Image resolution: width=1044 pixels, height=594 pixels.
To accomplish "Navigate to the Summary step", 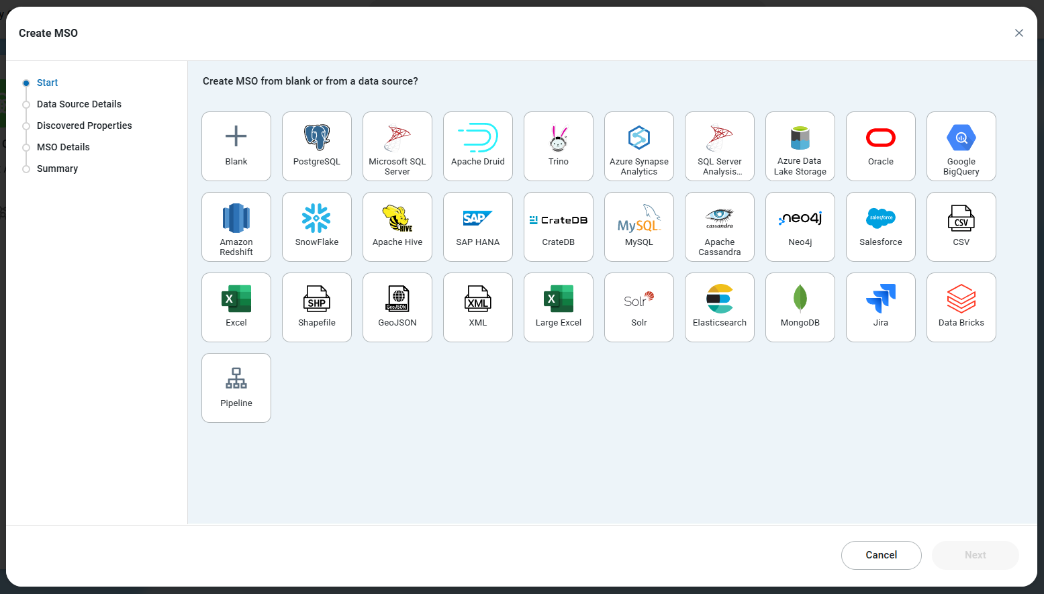I will coord(57,168).
